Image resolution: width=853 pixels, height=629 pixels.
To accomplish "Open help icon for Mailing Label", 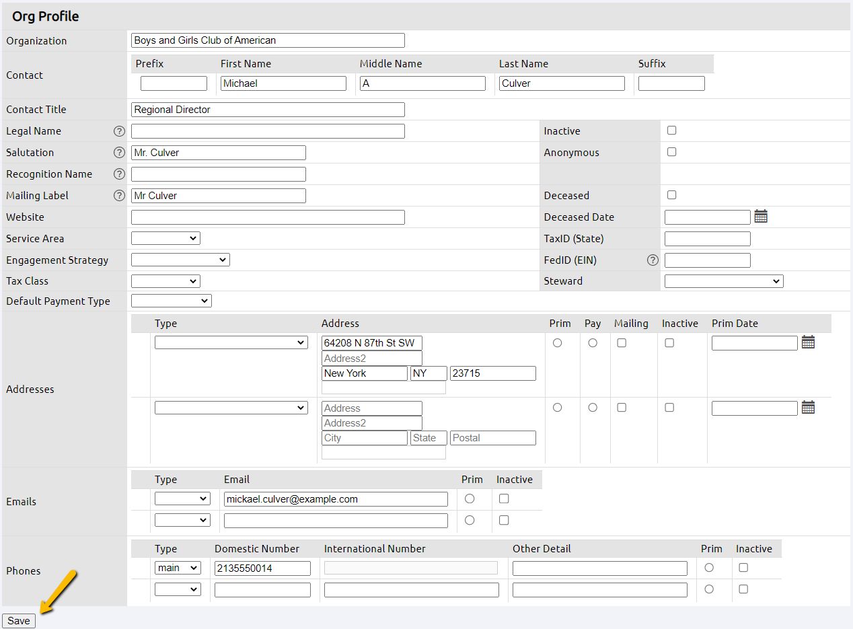I will pos(119,196).
